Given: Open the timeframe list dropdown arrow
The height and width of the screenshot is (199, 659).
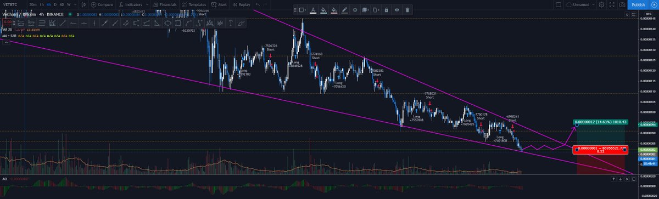Looking at the screenshot, I should (x=75, y=4).
